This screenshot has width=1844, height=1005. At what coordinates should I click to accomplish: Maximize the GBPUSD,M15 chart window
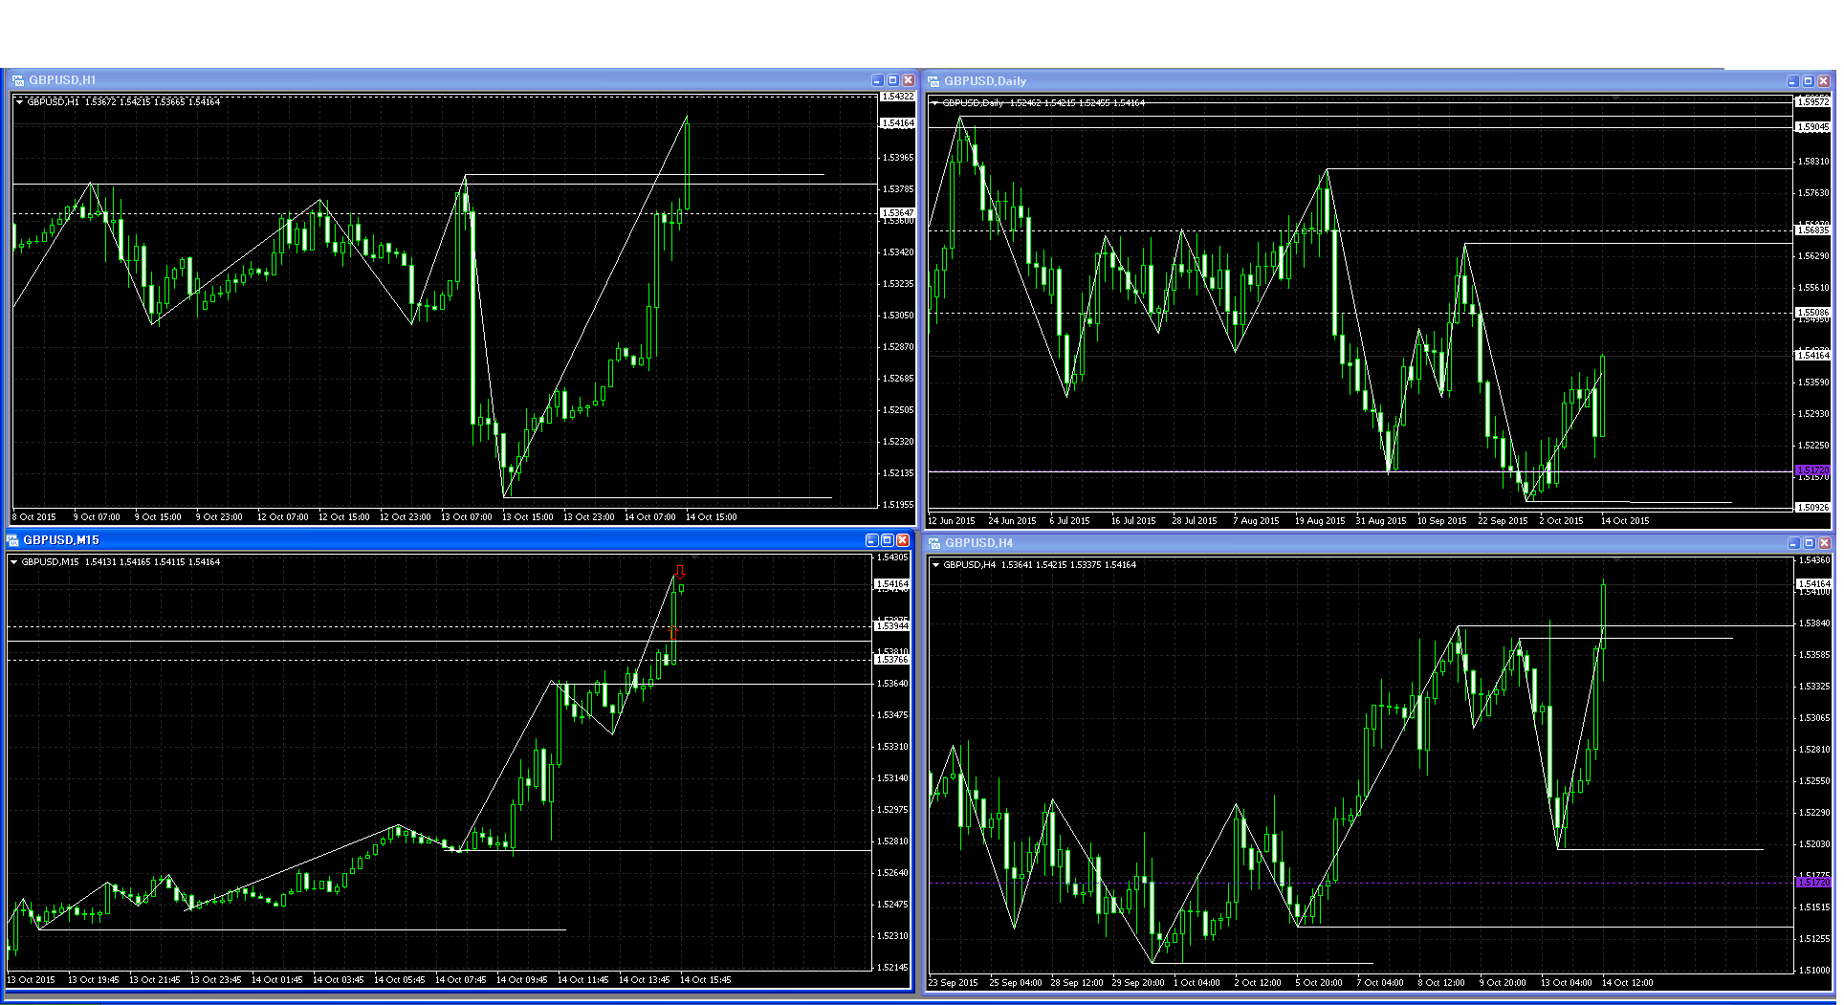pyautogui.click(x=887, y=541)
